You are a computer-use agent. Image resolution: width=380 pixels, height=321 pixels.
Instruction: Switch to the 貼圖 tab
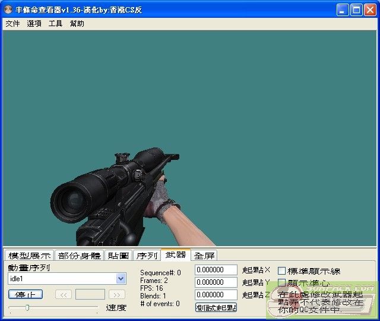tap(118, 256)
